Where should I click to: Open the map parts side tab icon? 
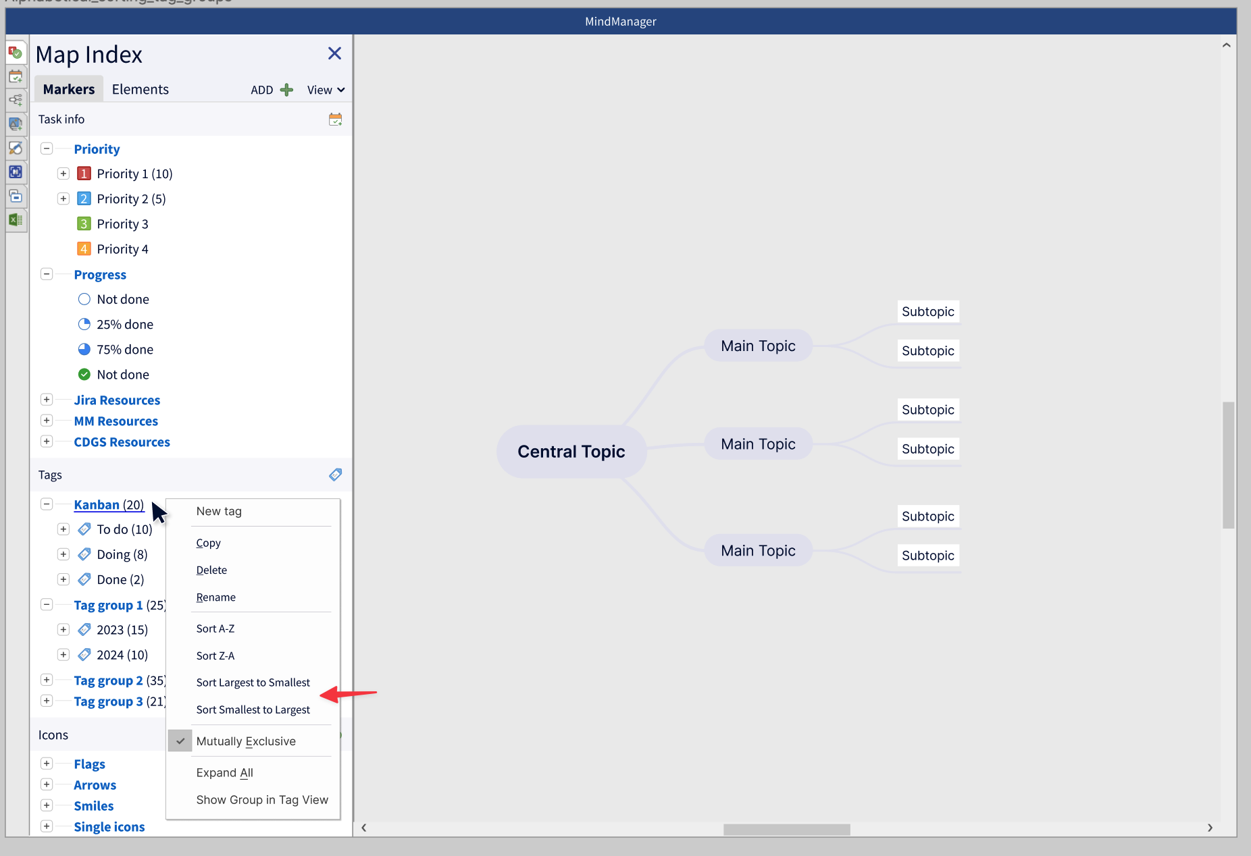pyautogui.click(x=16, y=101)
